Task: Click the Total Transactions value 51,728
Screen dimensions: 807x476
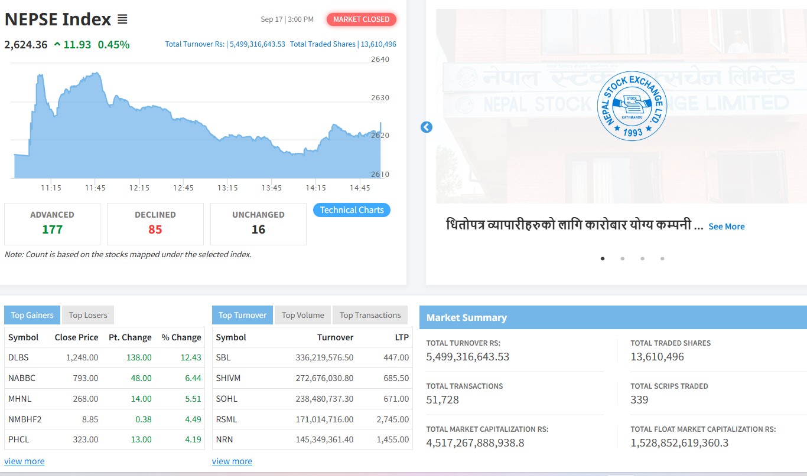Action: click(442, 400)
